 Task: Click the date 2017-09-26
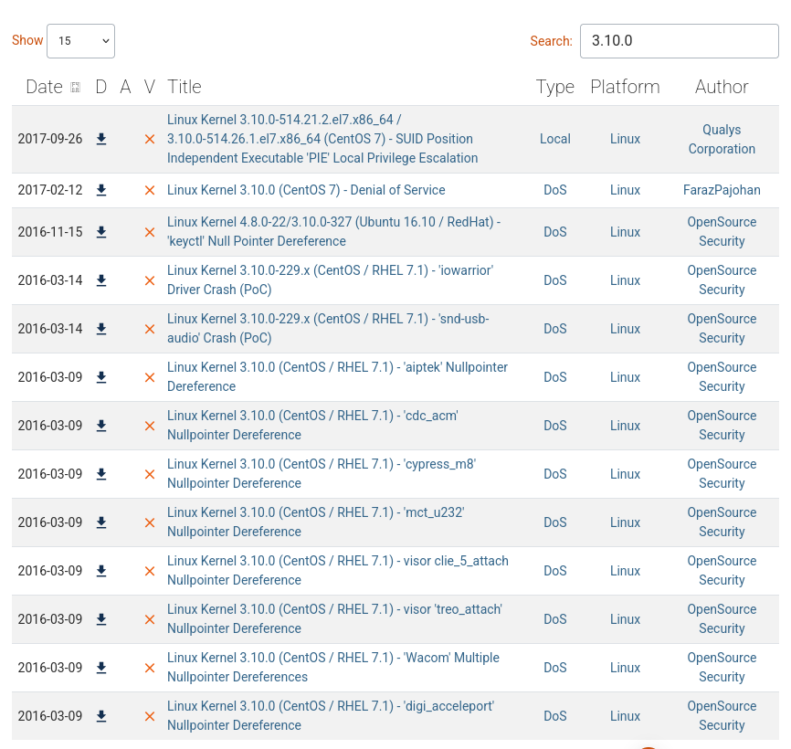coord(50,139)
